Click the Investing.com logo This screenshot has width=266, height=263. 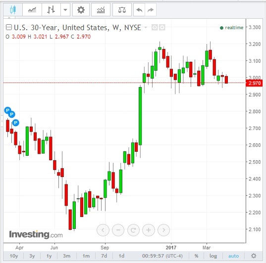click(x=36, y=234)
